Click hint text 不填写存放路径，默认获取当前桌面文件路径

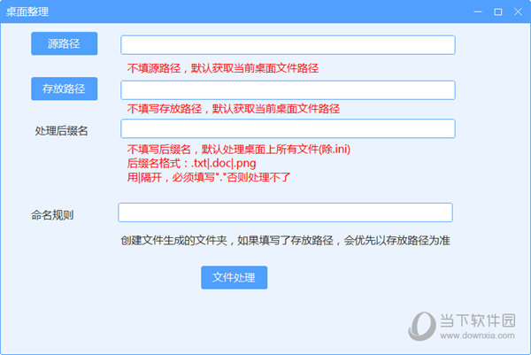[x=234, y=109]
